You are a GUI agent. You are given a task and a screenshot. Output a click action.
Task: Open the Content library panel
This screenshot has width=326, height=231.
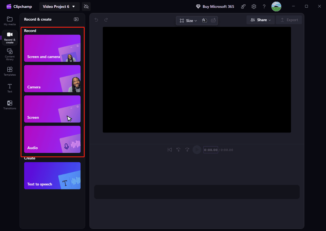pos(9,54)
